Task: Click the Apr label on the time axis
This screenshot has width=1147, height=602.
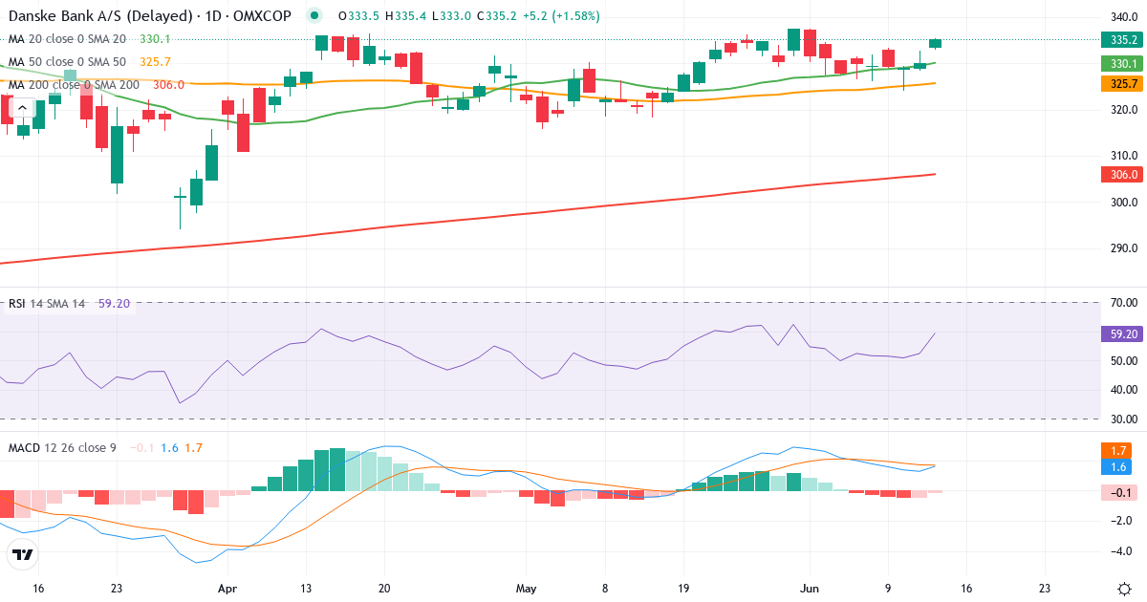Action: (227, 589)
